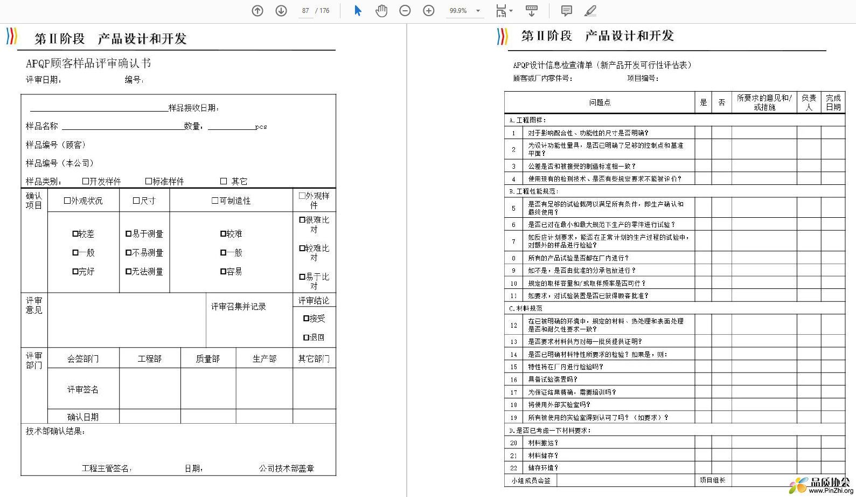Check the 退回 conclusion box
The height and width of the screenshot is (497, 856).
click(306, 337)
